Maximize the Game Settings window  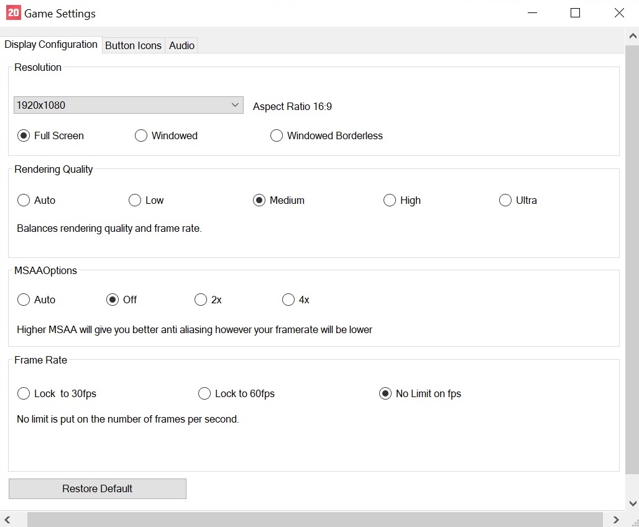pyautogui.click(x=575, y=13)
